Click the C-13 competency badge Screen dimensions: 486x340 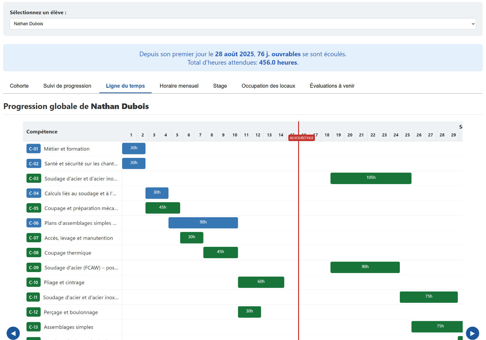[x=33, y=327]
